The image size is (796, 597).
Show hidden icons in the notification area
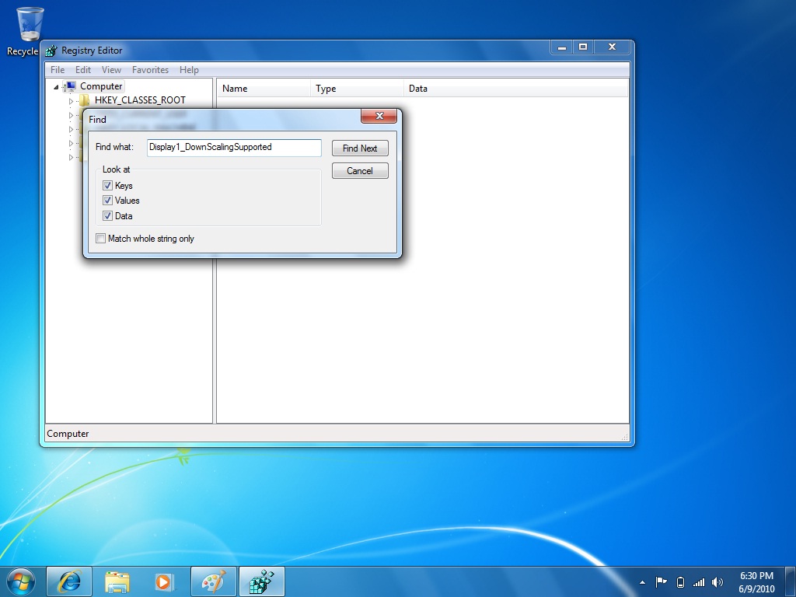(643, 581)
